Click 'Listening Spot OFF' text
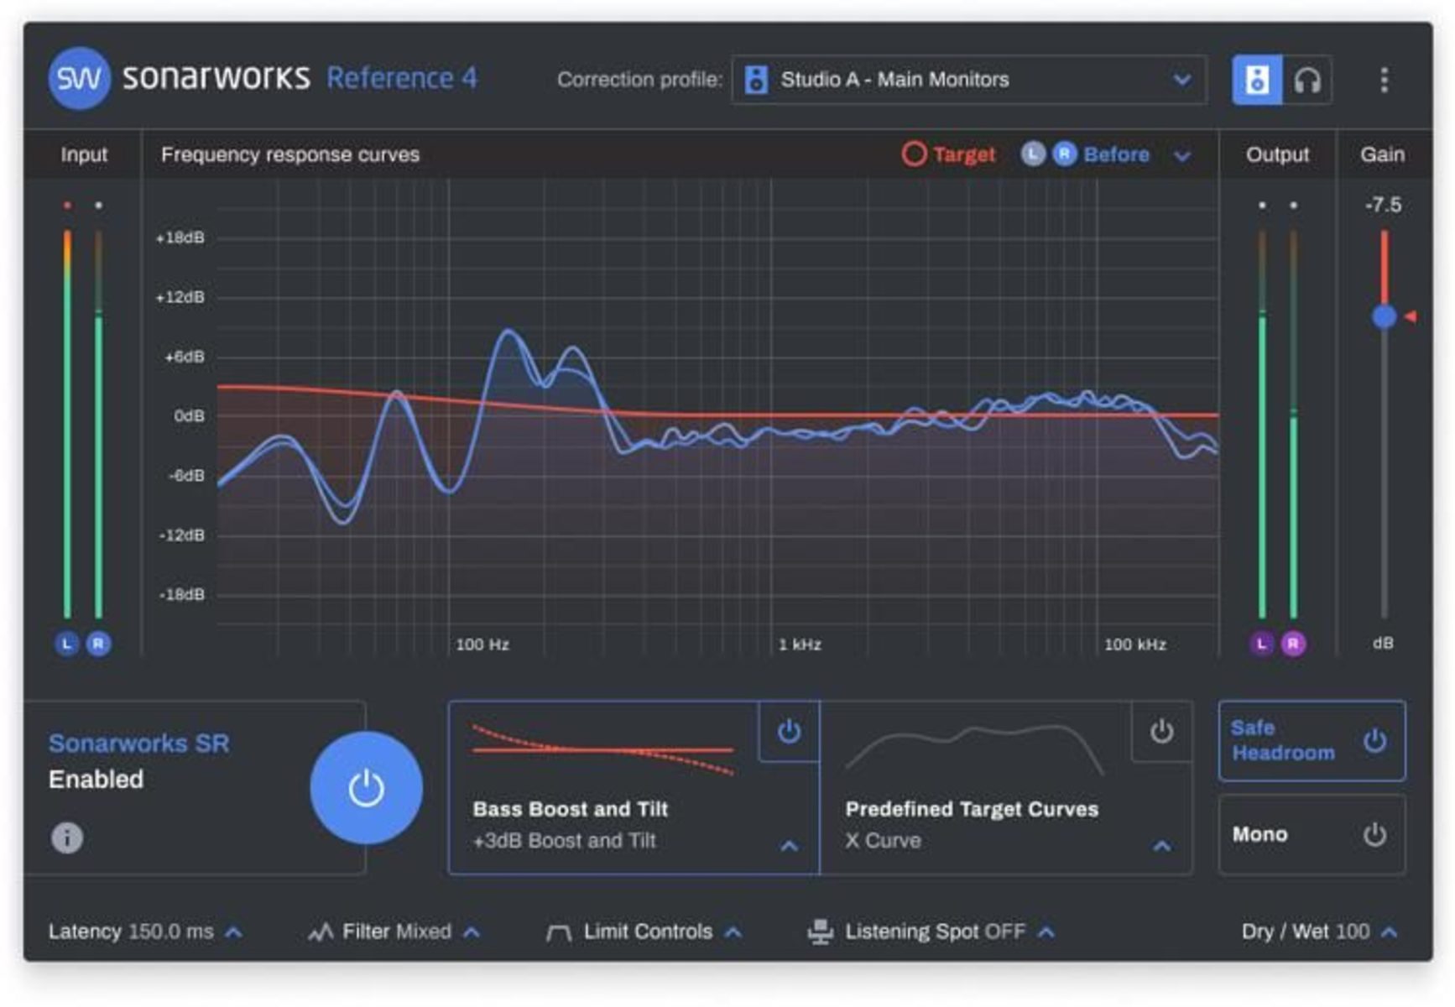The width and height of the screenshot is (1455, 1007). (935, 931)
